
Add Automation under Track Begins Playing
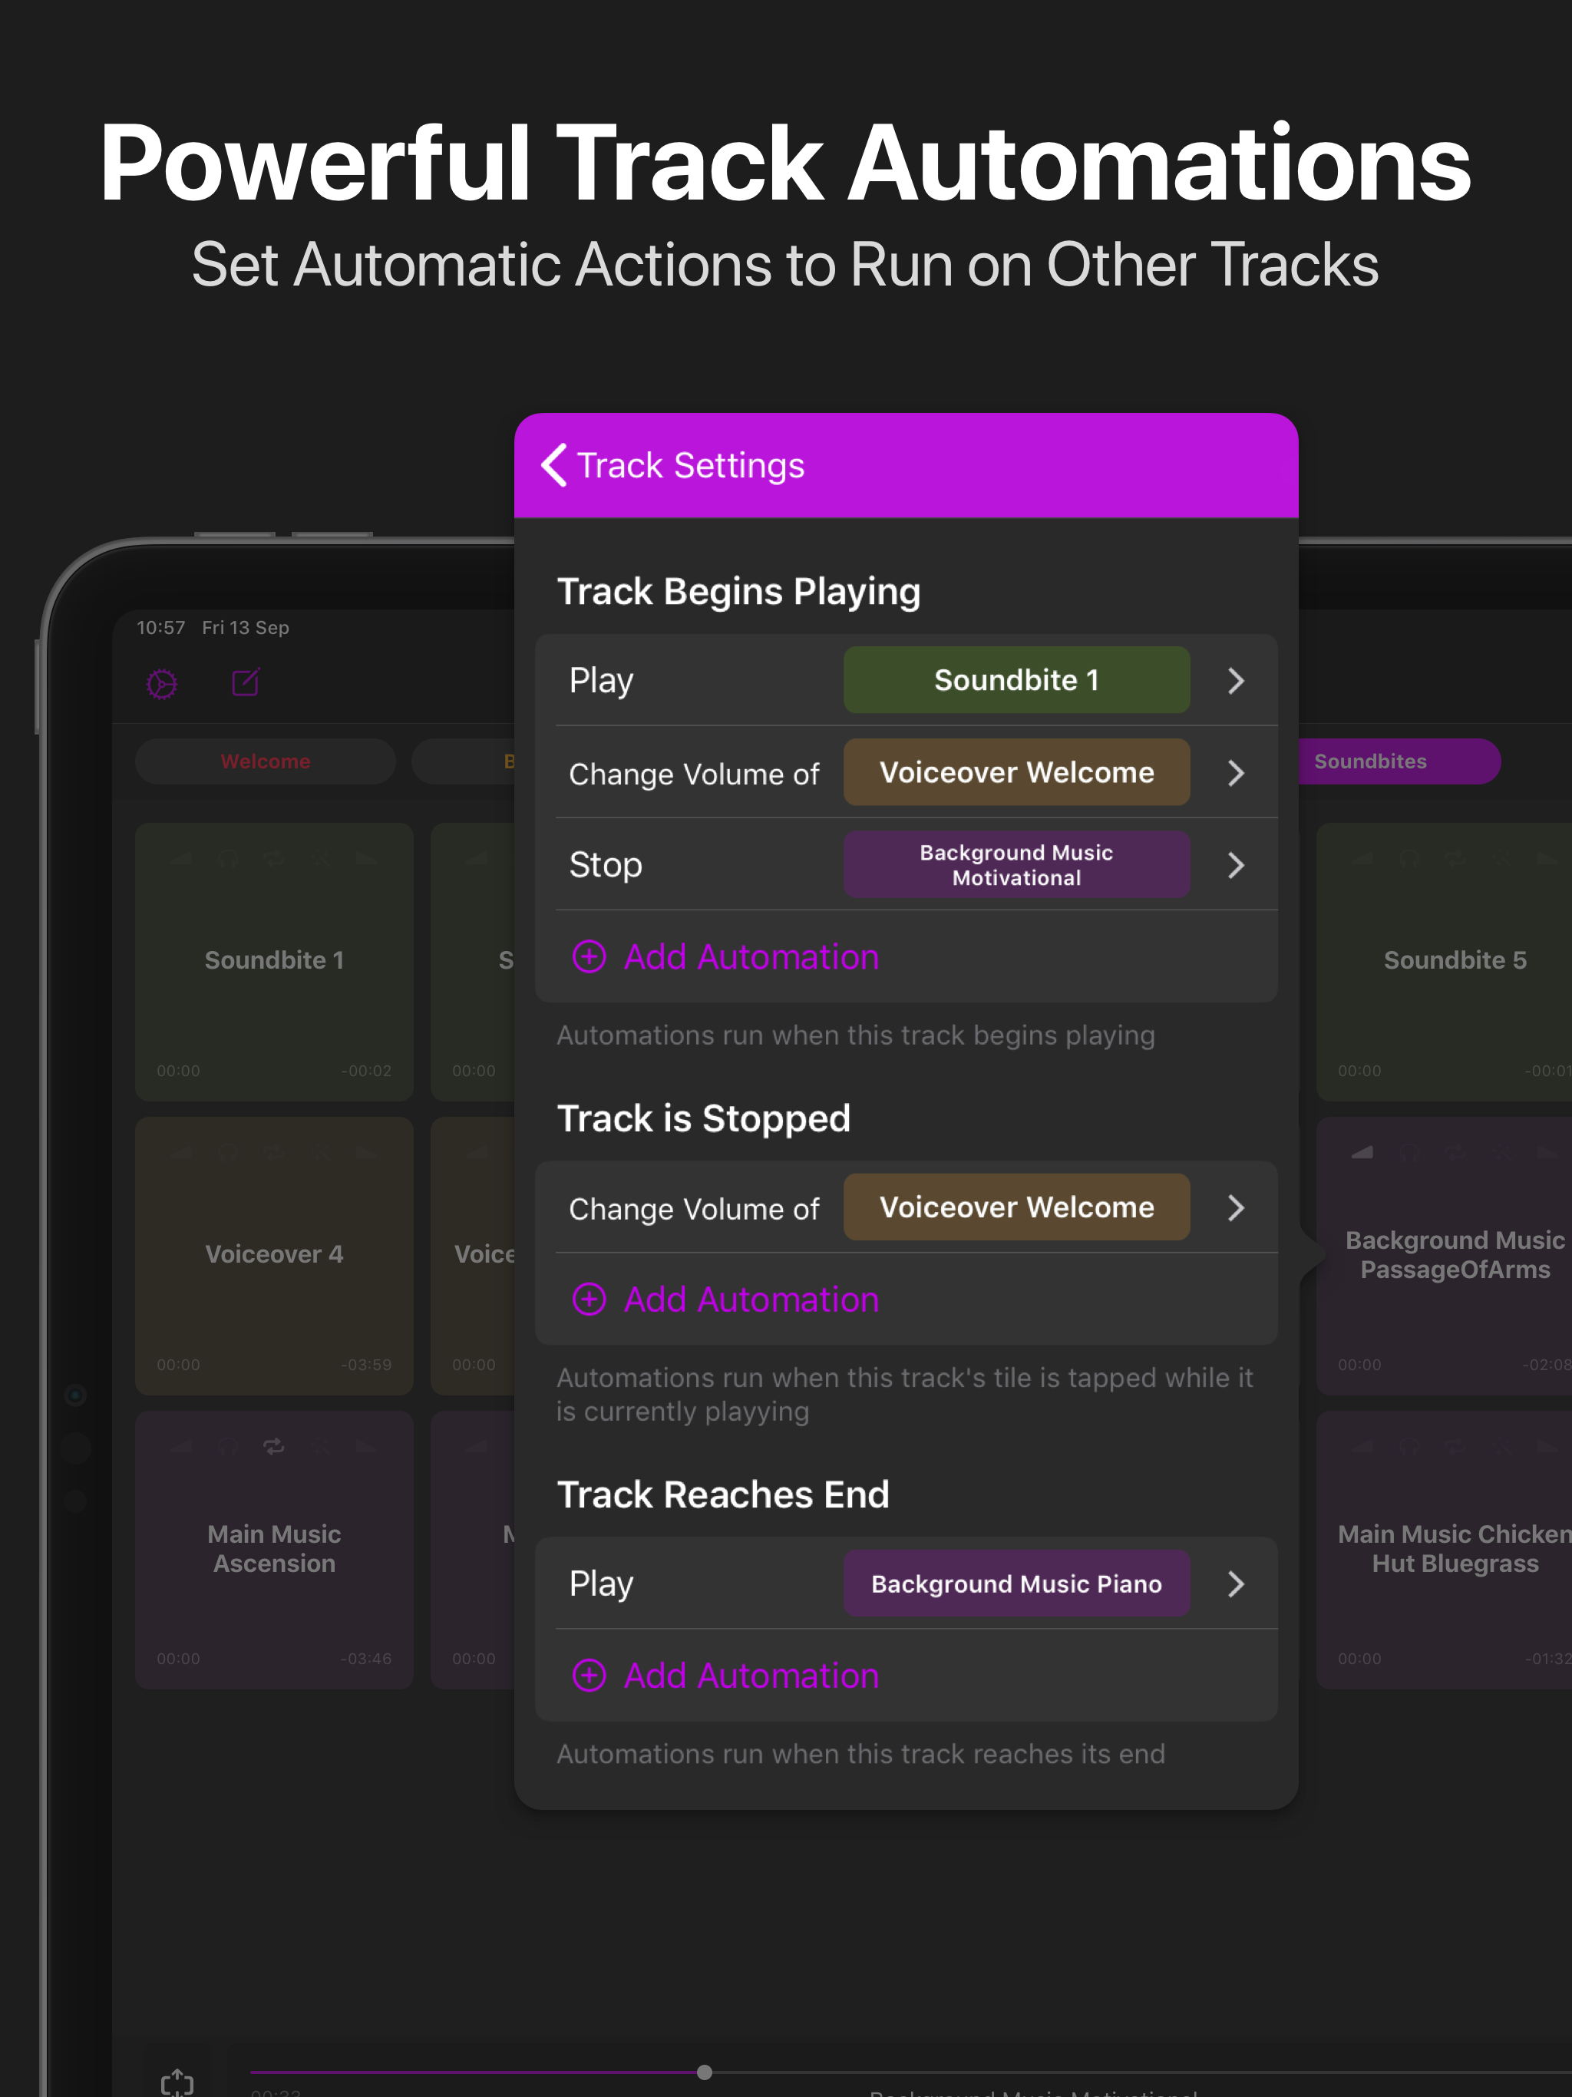click(x=726, y=956)
